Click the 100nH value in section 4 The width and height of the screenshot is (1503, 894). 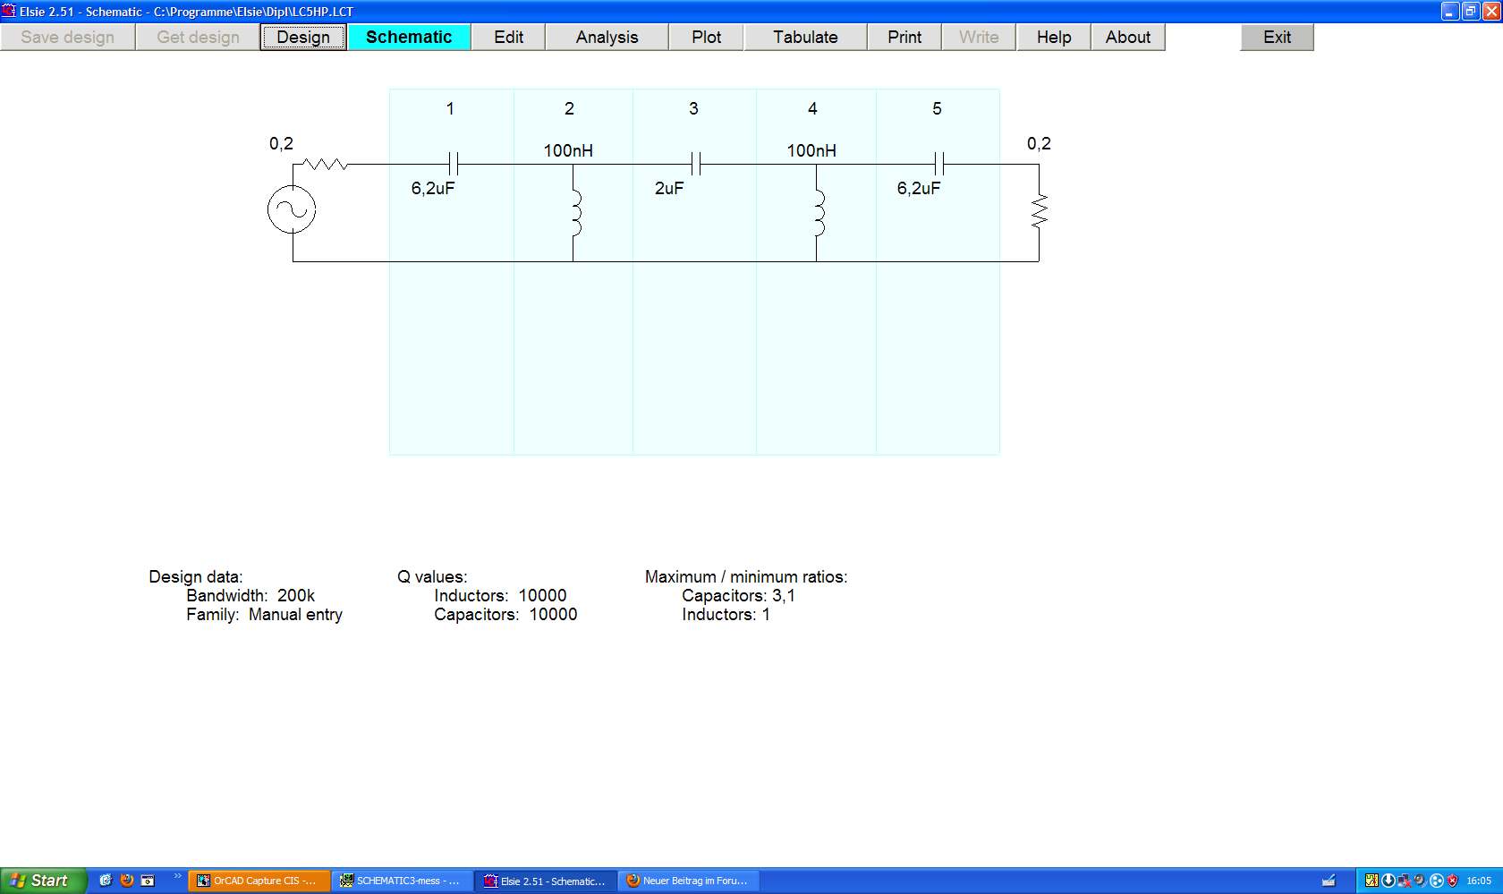(x=811, y=150)
